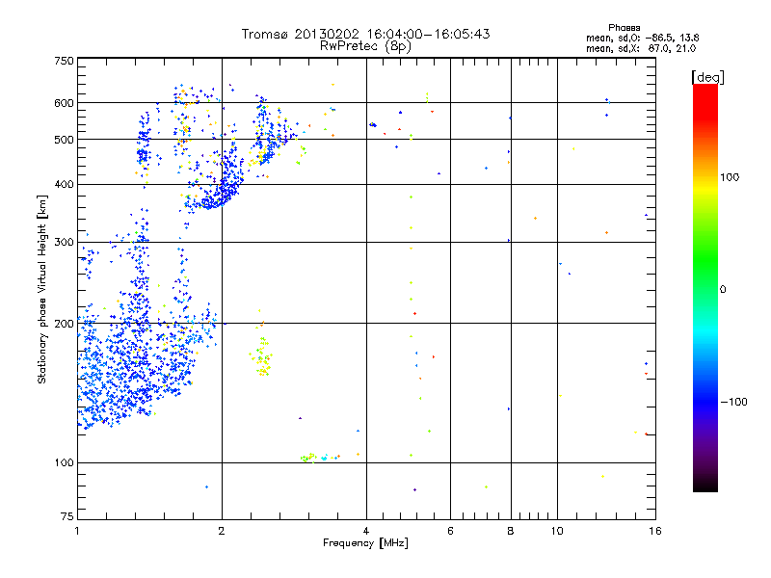
Task: Click colorbar tick label '100'
Action: (730, 177)
